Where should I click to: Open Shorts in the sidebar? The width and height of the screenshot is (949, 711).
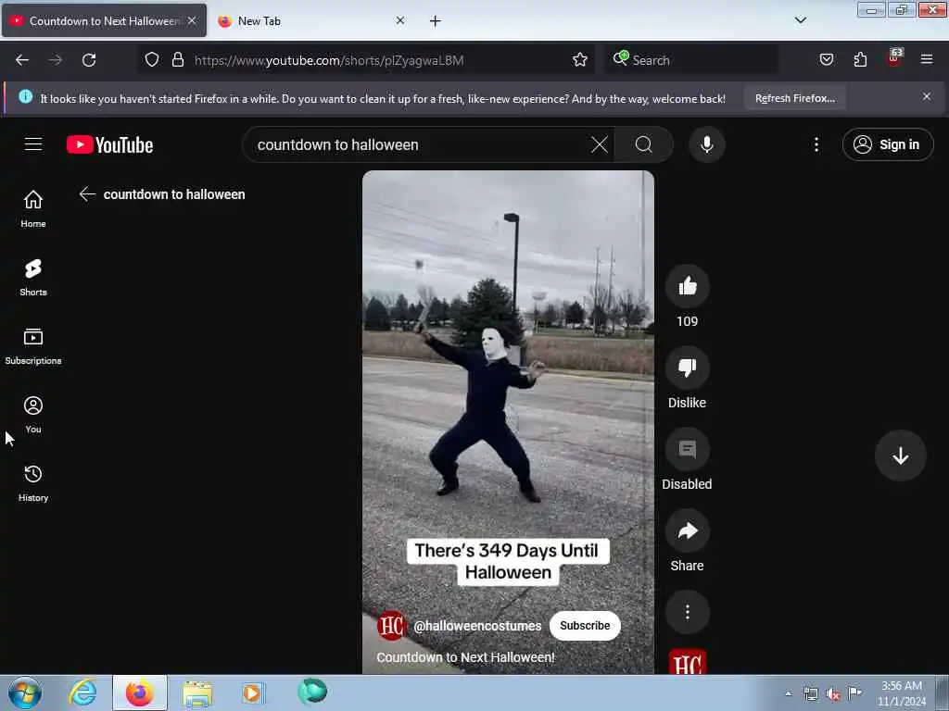[x=33, y=278]
